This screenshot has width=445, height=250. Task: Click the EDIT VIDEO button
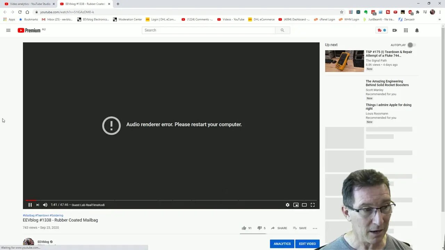(307, 244)
